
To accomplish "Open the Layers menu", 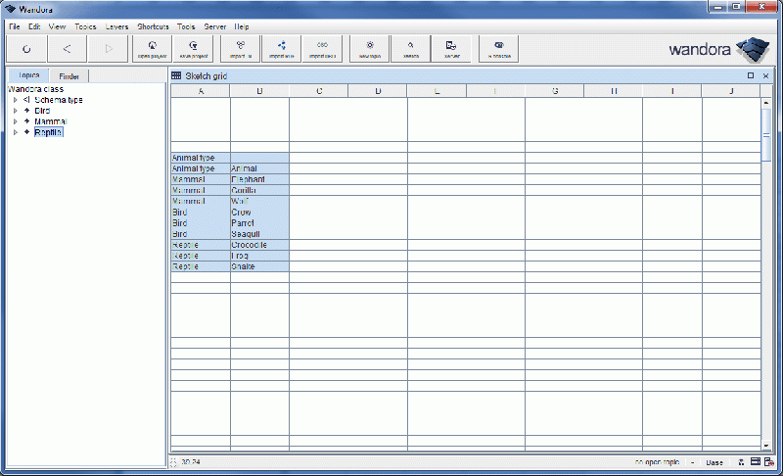I will click(x=116, y=26).
